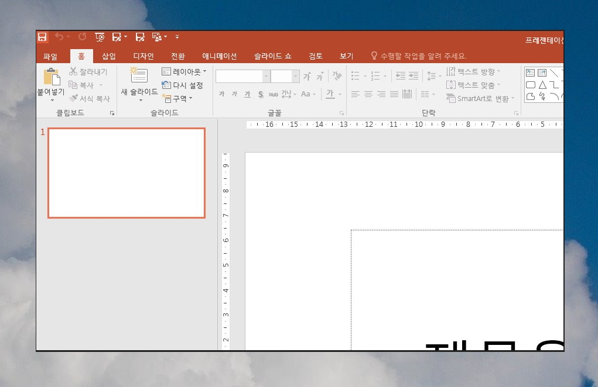Click the 새 슬라이드 icon
The height and width of the screenshot is (387, 598).
click(139, 75)
